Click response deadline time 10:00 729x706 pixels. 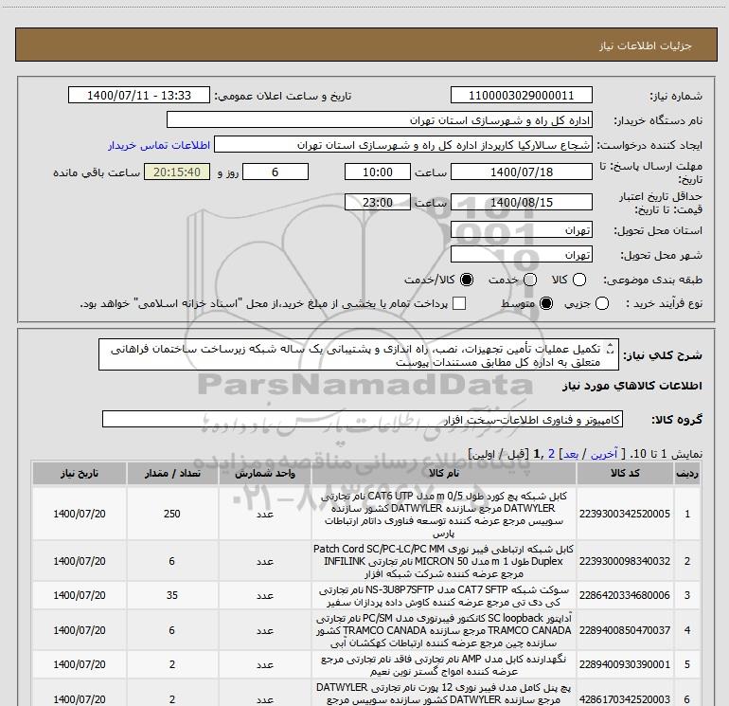[x=378, y=172]
